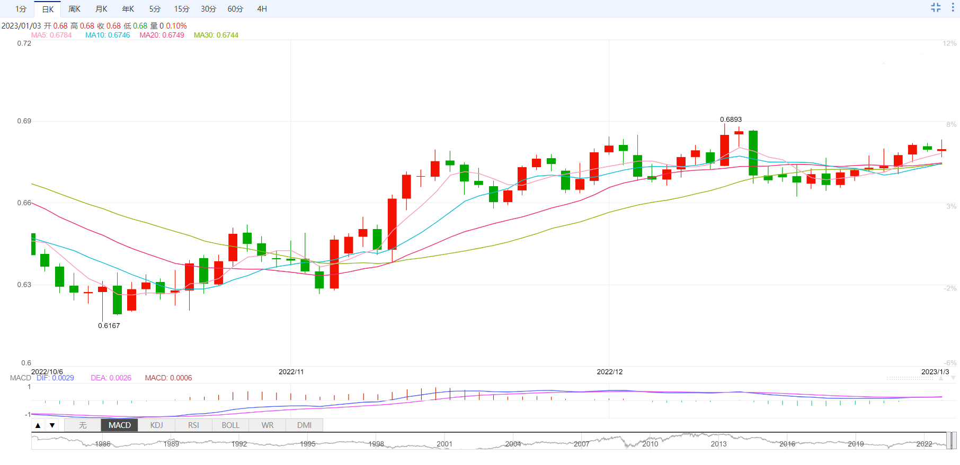Open the 月K monthly chart tab
This screenshot has height=465, width=960.
(101, 9)
